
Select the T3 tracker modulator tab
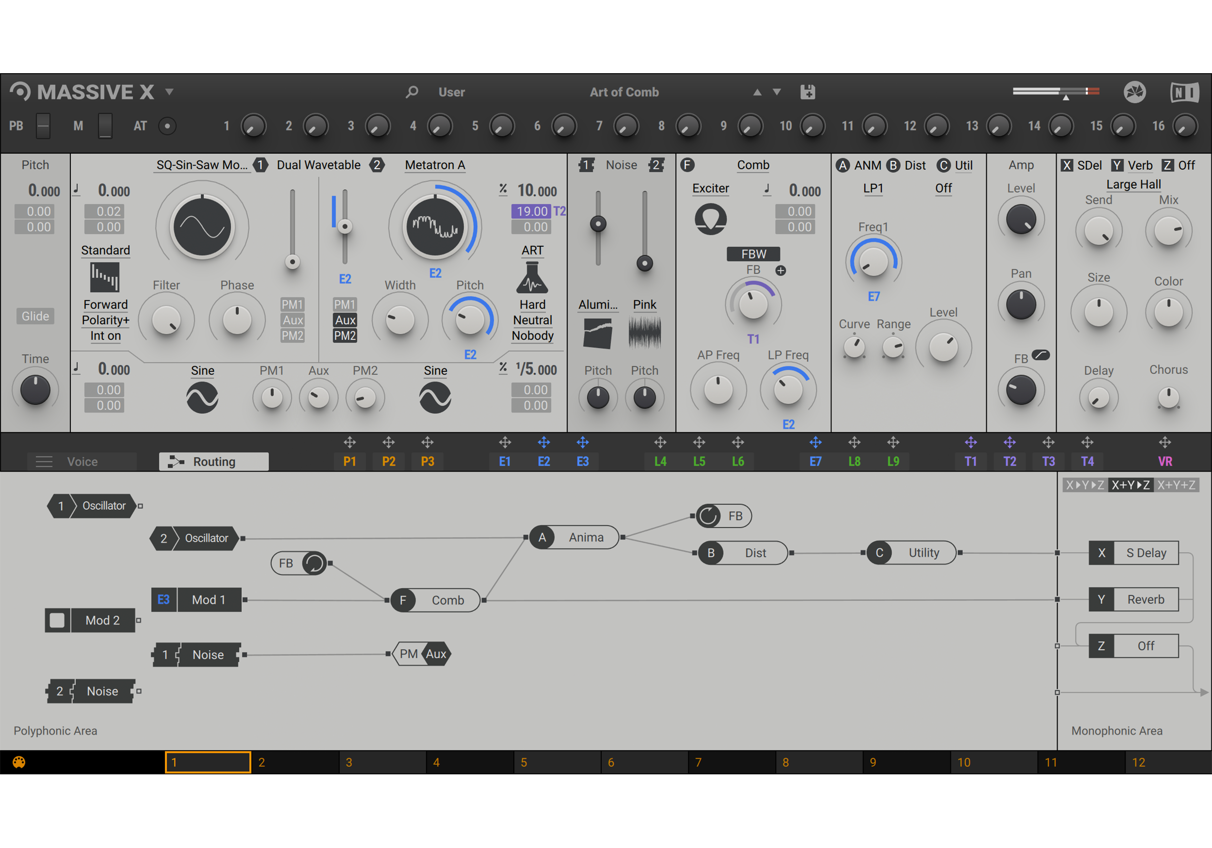pos(1048,462)
